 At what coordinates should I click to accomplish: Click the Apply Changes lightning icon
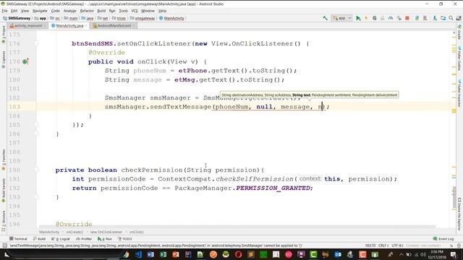(366, 18)
